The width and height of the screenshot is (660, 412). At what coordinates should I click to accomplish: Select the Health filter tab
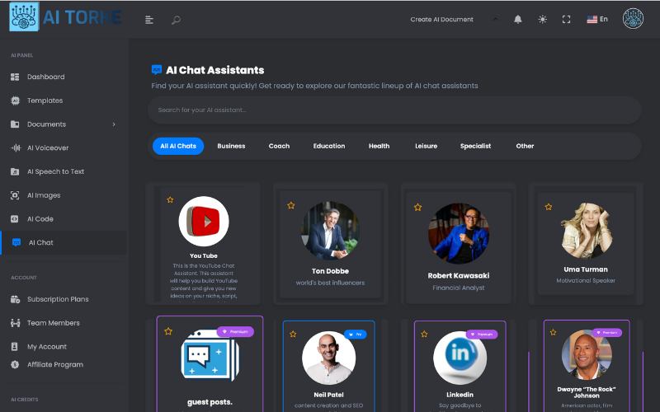(x=379, y=147)
